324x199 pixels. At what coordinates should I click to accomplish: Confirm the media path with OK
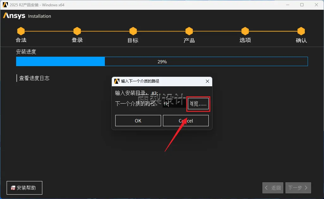pos(138,121)
